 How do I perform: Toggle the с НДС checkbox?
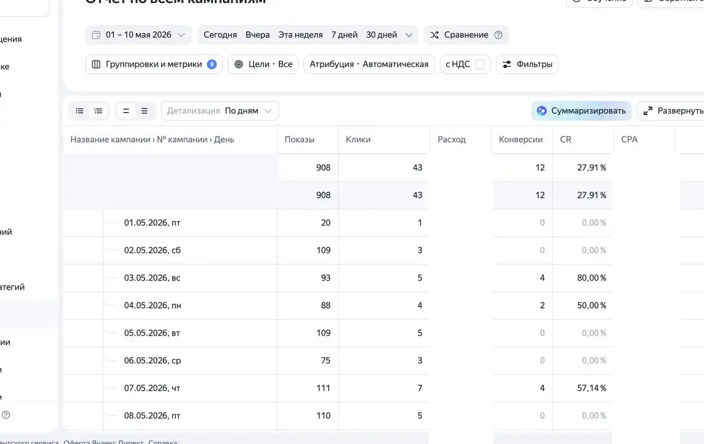click(x=480, y=64)
